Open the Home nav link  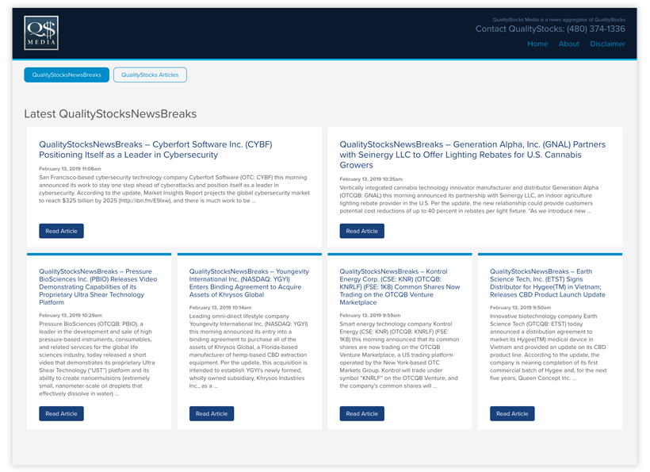coord(537,44)
